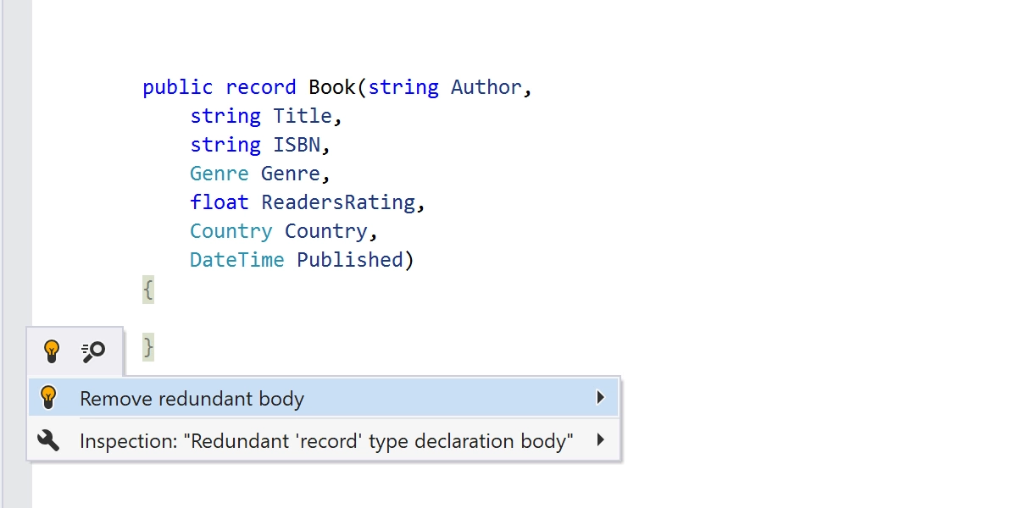This screenshot has width=1017, height=508.
Task: Click the "Title" parameter name
Action: click(303, 116)
